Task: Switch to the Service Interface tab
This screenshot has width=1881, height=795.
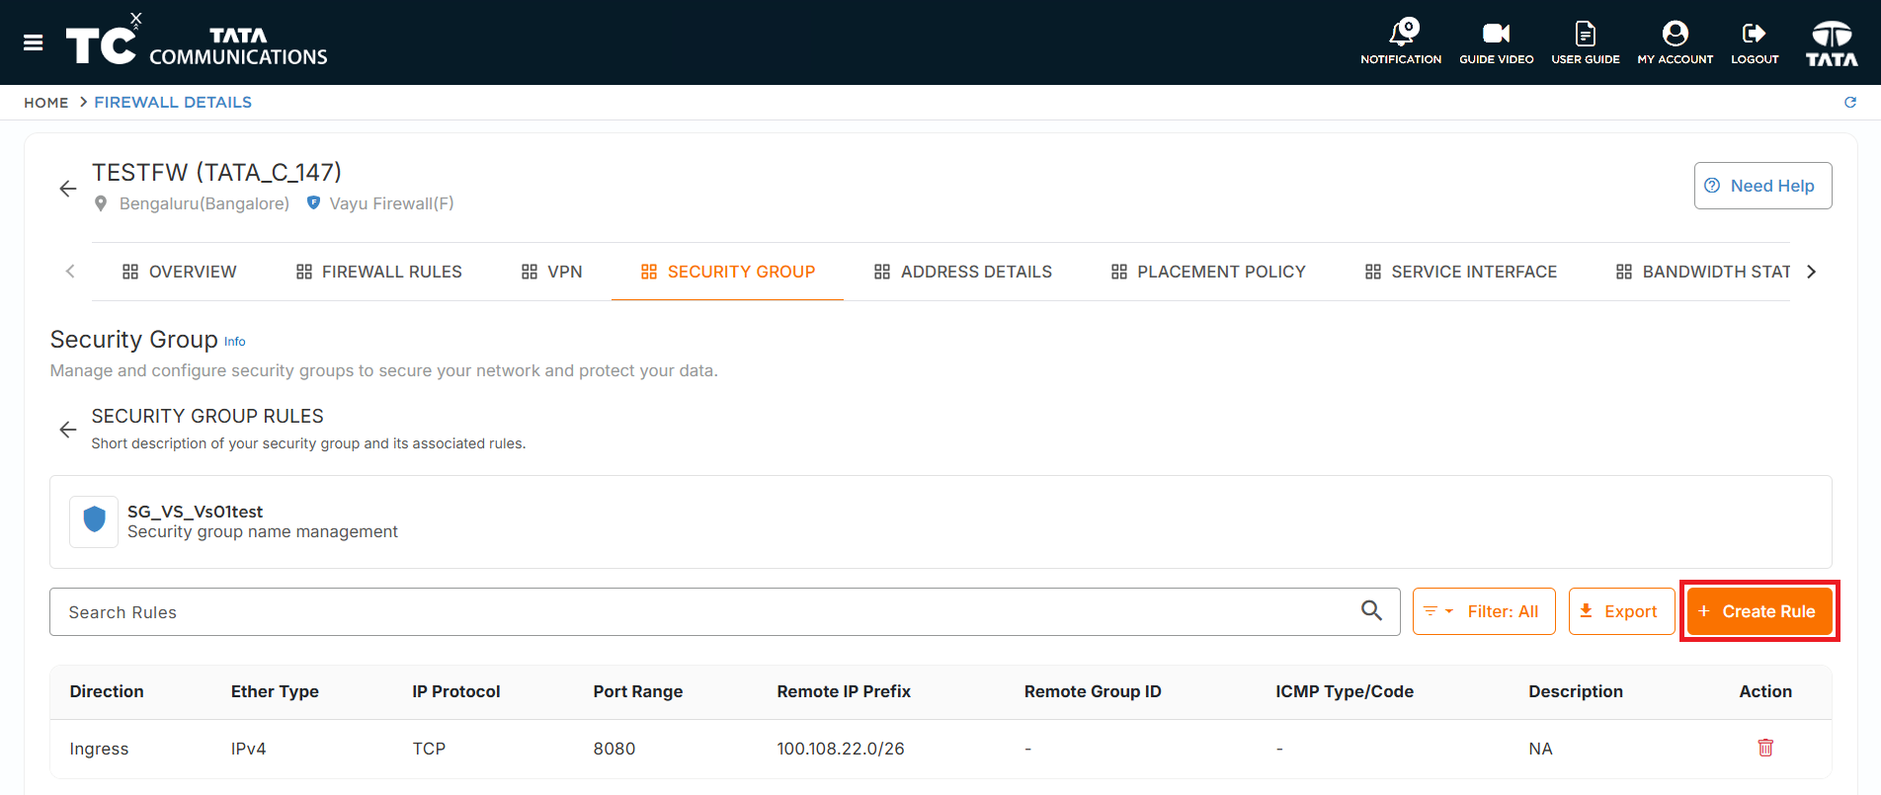Action: (x=1461, y=272)
